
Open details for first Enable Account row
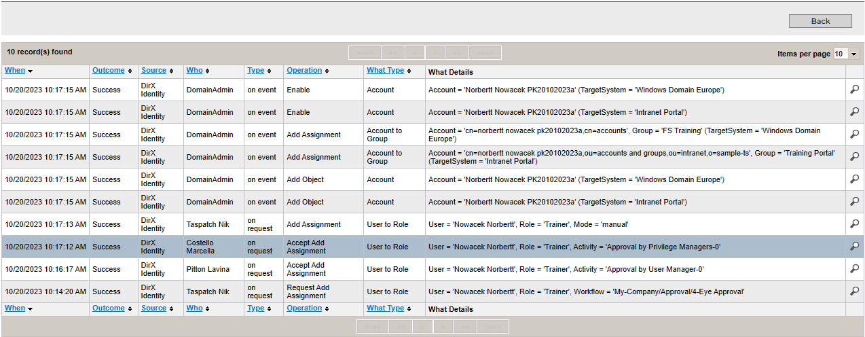pyautogui.click(x=854, y=90)
